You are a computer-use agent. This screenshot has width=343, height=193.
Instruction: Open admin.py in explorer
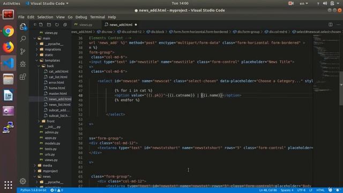pos(51,132)
